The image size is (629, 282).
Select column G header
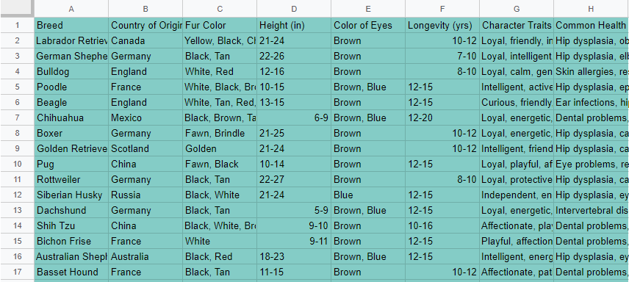coord(517,8)
